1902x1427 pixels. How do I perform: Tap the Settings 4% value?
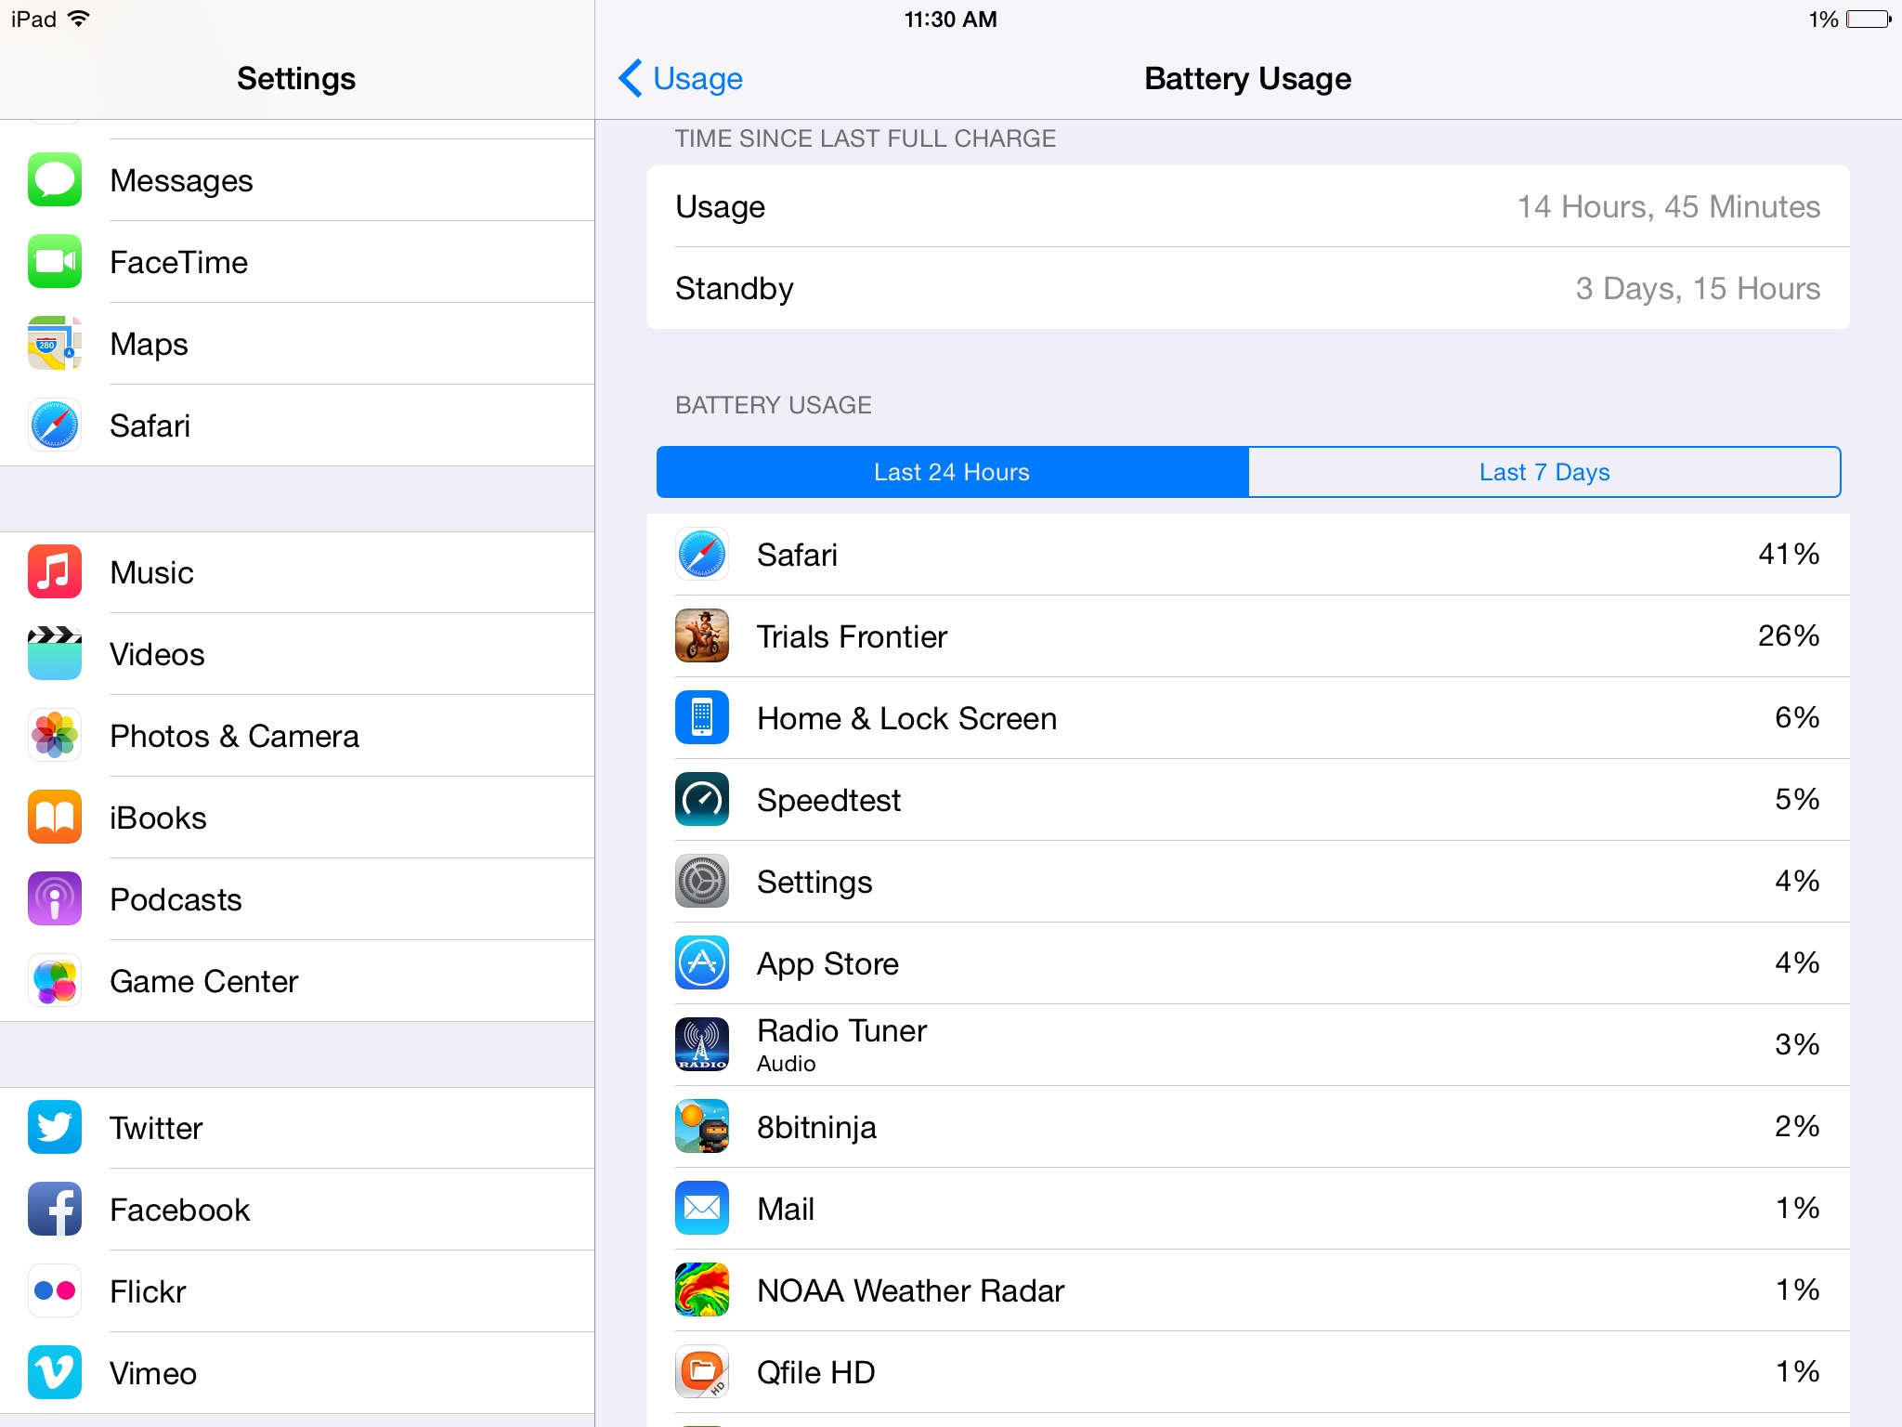pyautogui.click(x=1797, y=882)
